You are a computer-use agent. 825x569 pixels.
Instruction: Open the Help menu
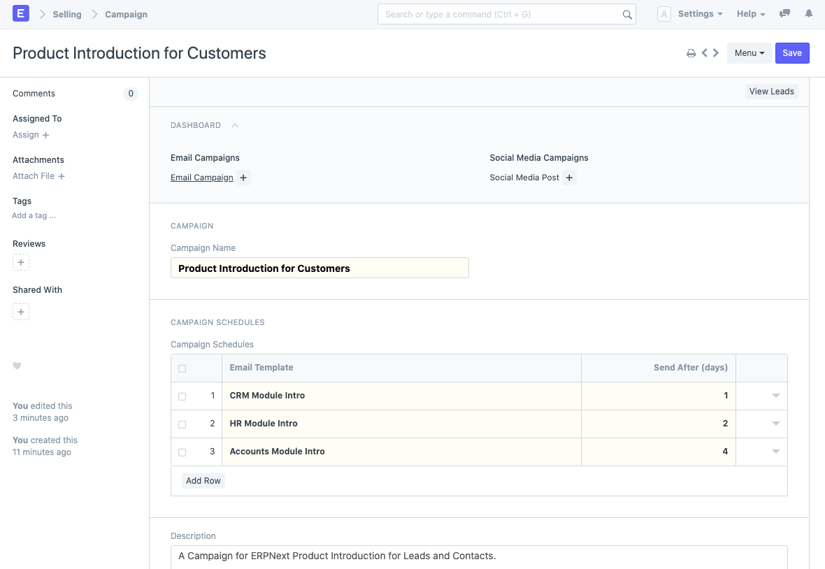(751, 14)
